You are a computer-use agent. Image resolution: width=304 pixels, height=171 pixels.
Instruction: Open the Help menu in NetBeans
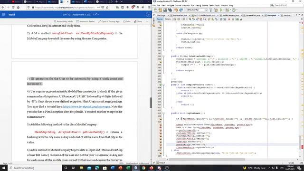point(231,5)
